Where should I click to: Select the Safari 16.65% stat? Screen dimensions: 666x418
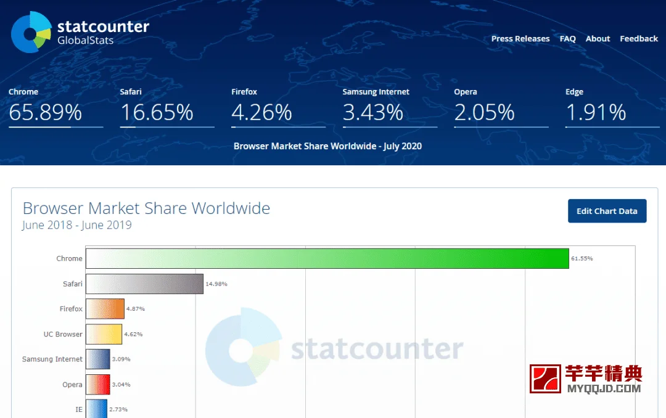pyautogui.click(x=167, y=107)
